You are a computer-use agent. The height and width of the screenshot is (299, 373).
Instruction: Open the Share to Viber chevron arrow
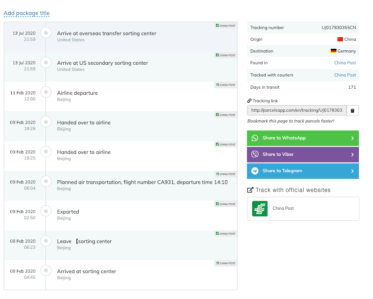click(x=352, y=154)
